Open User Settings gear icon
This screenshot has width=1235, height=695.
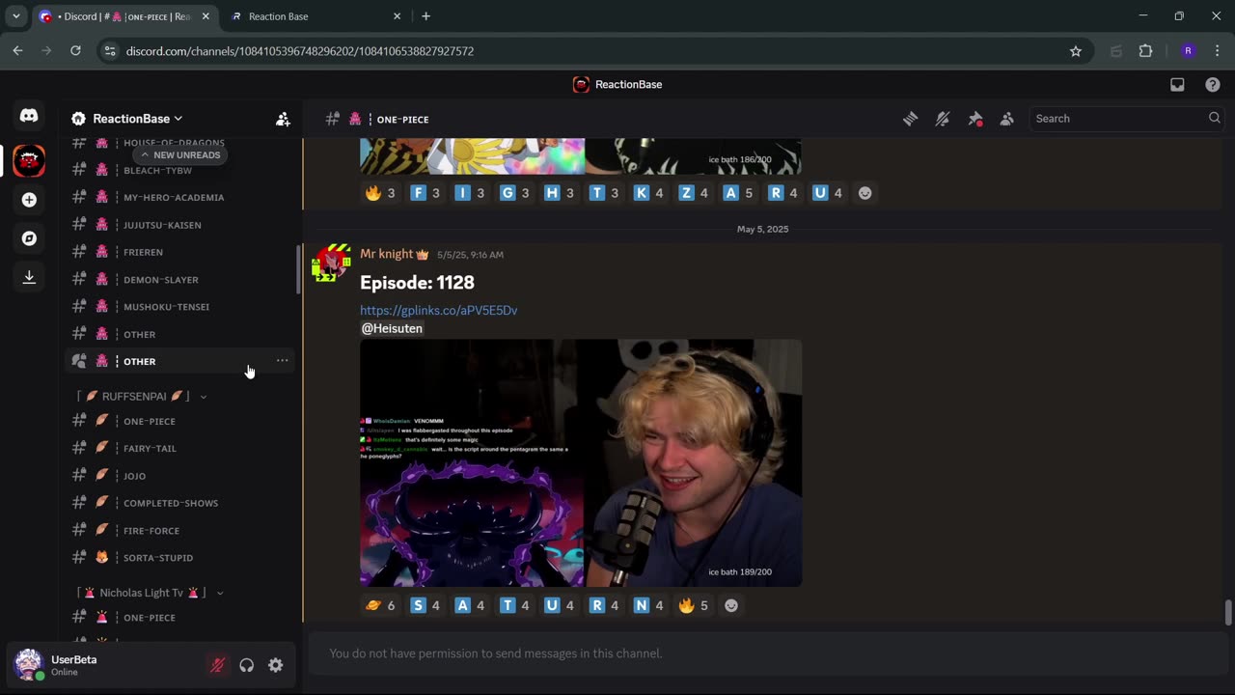point(276,665)
